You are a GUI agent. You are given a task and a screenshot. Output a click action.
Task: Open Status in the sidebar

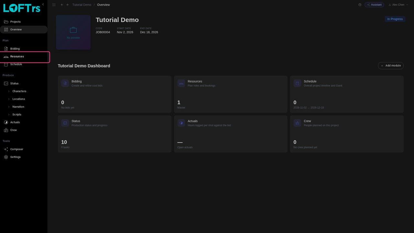24,83
